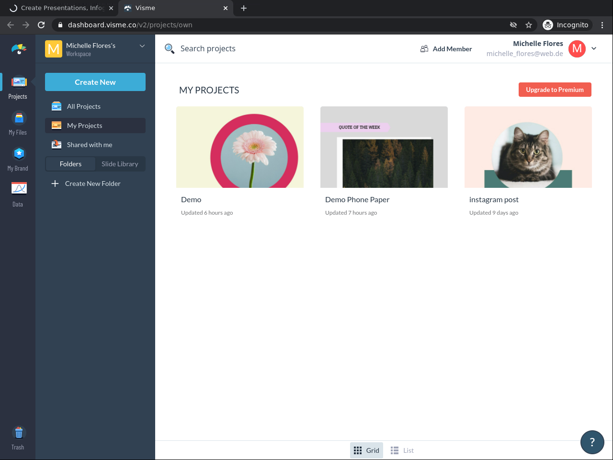Open My Files in sidebar
Screen dimensions: 613x460
(18, 124)
